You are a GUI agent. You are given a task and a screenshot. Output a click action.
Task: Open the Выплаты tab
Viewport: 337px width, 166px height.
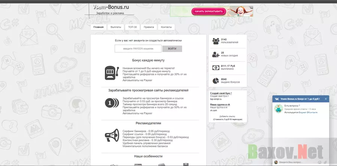pyautogui.click(x=116, y=27)
